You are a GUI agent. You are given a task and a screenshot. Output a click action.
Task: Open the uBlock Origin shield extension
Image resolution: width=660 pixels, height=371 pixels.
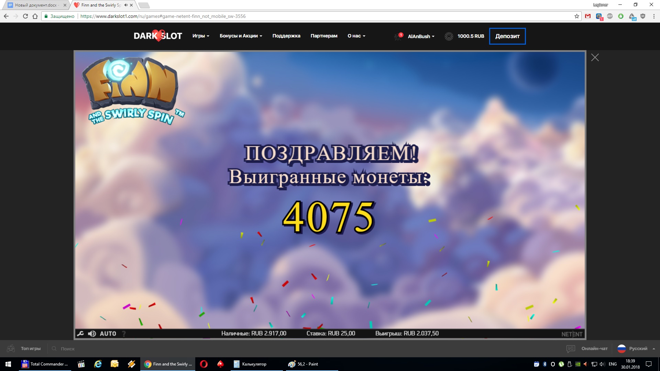[643, 16]
